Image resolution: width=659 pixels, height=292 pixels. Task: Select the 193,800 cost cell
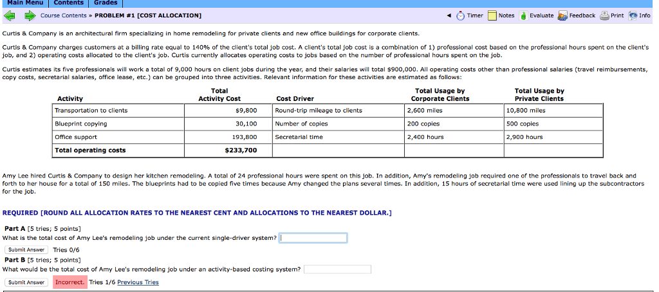[x=228, y=137]
